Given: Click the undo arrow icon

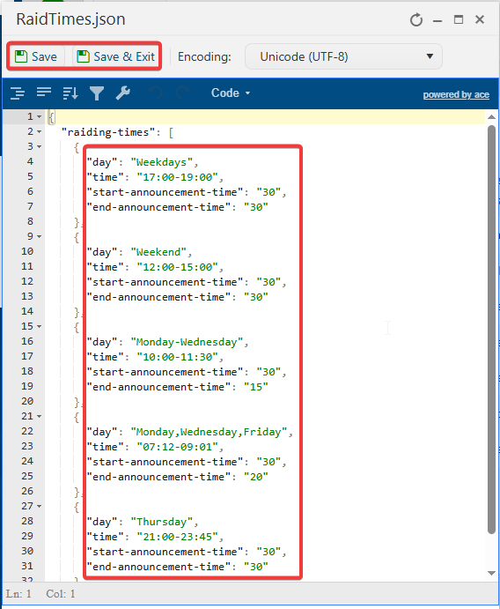Looking at the screenshot, I should click(x=156, y=93).
